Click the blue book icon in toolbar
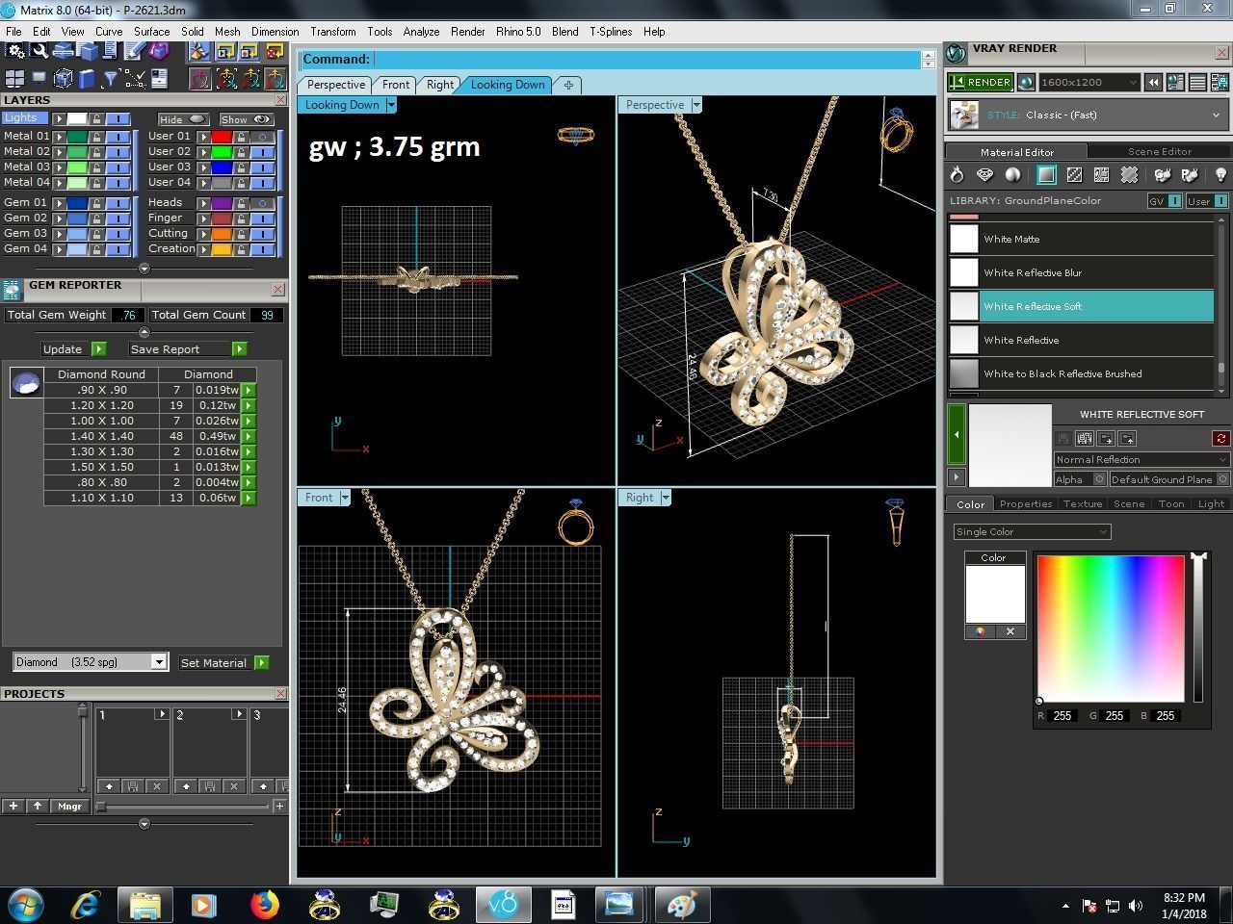This screenshot has height=924, width=1233. tap(87, 78)
